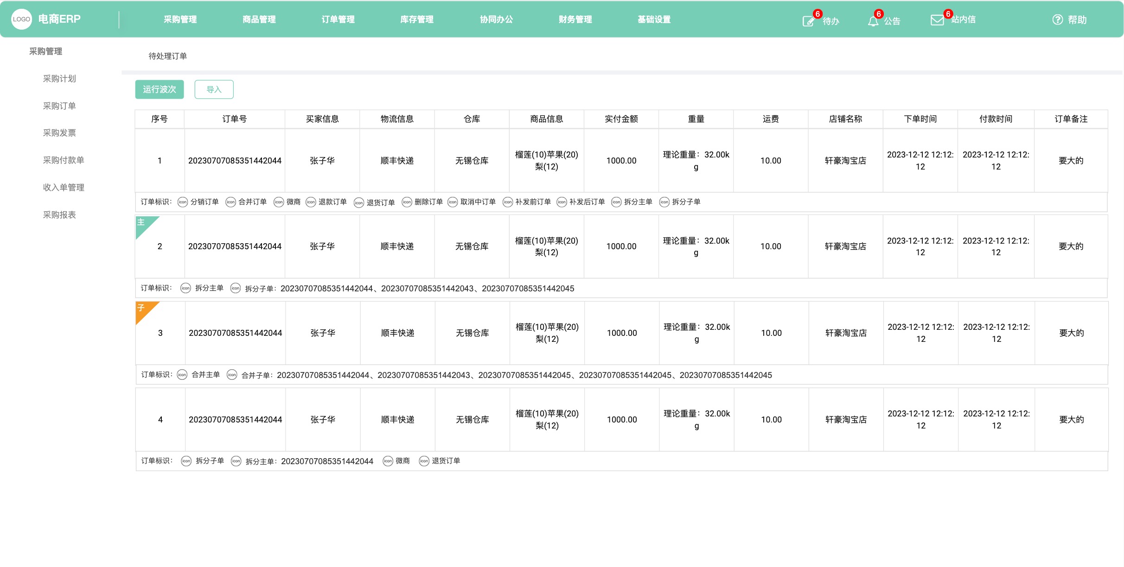Viewport: 1124px width, 567px height.
Task: Click the 合并订单 tag icon in row one
Action: click(230, 202)
